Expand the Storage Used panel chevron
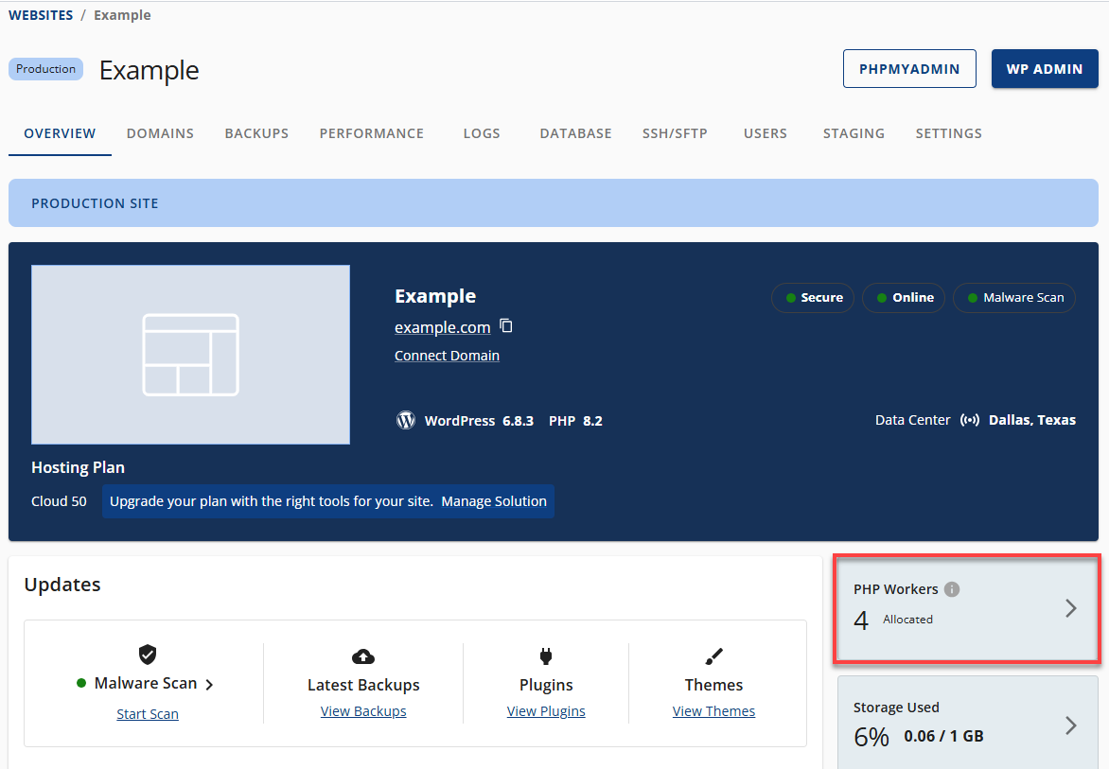Screen dimensions: 1109x769 point(1070,725)
